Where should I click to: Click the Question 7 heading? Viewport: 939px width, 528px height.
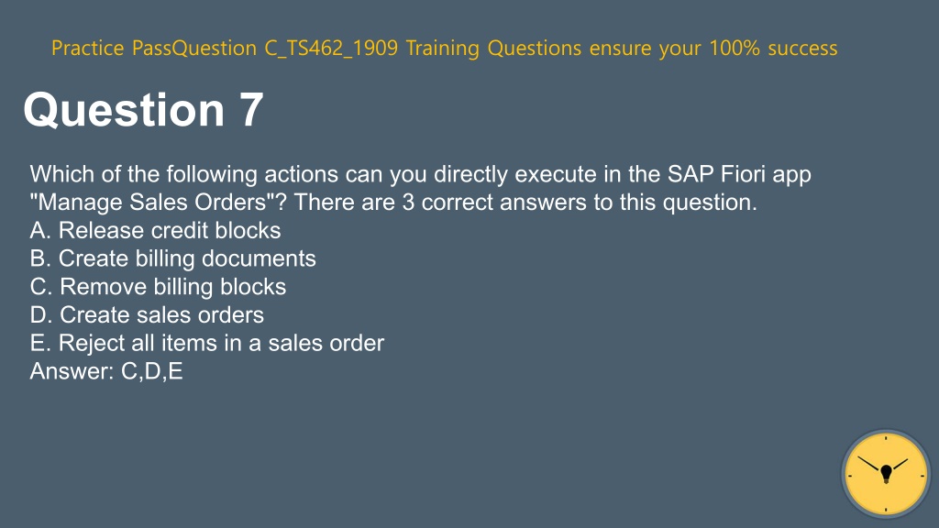click(x=144, y=110)
